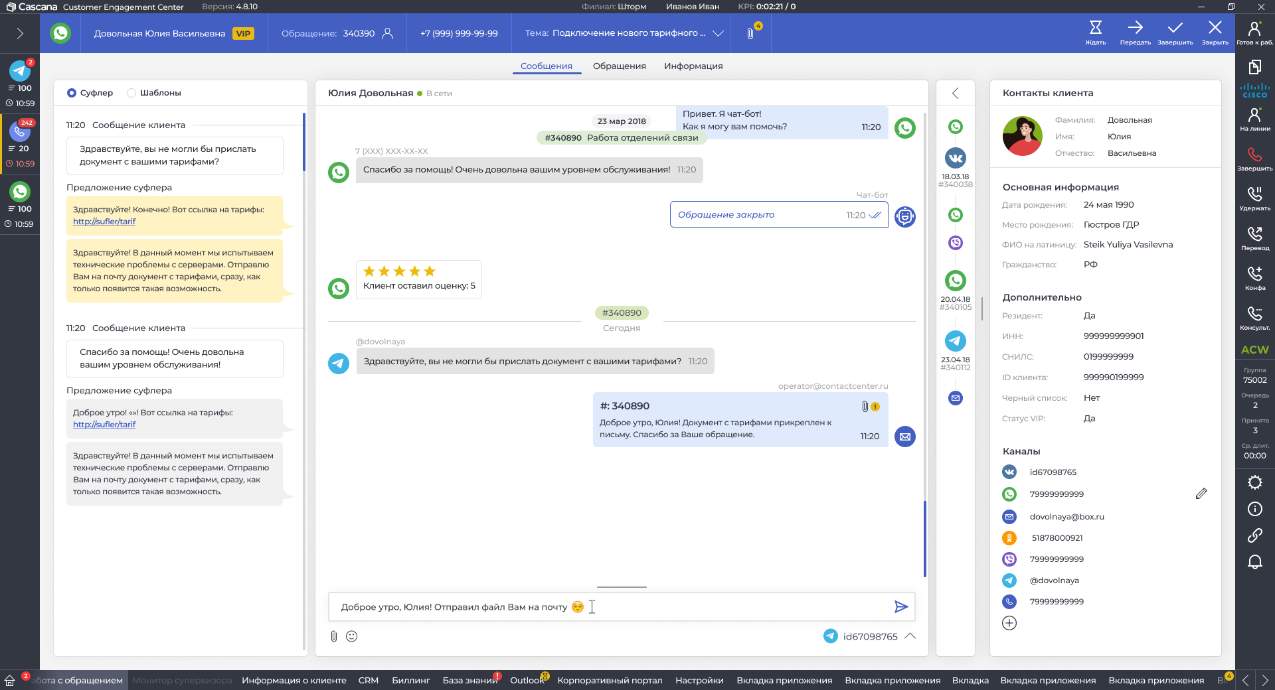1275x690 pixels.
Task: Click the Удержать call hold icon
Action: tap(1254, 195)
